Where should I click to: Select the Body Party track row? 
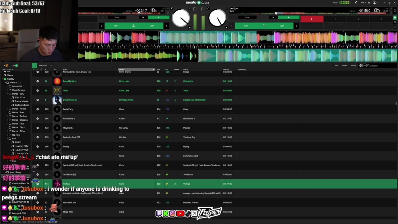[x=214, y=109]
